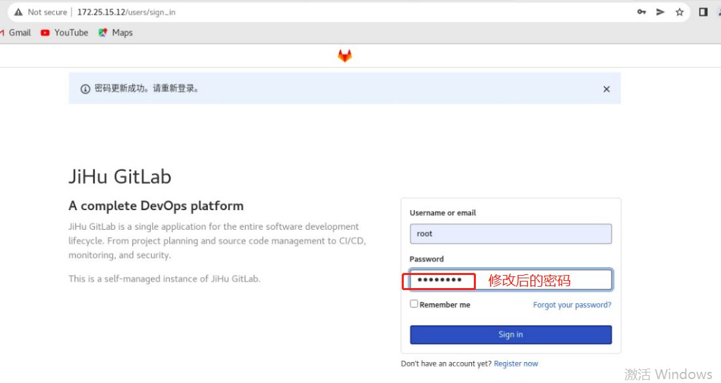Open the browser side panel icon
Screen dimensions: 721x383
coord(703,12)
